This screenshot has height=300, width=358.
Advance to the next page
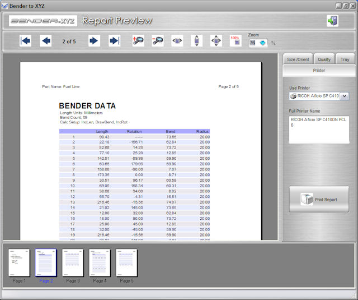[94, 41]
